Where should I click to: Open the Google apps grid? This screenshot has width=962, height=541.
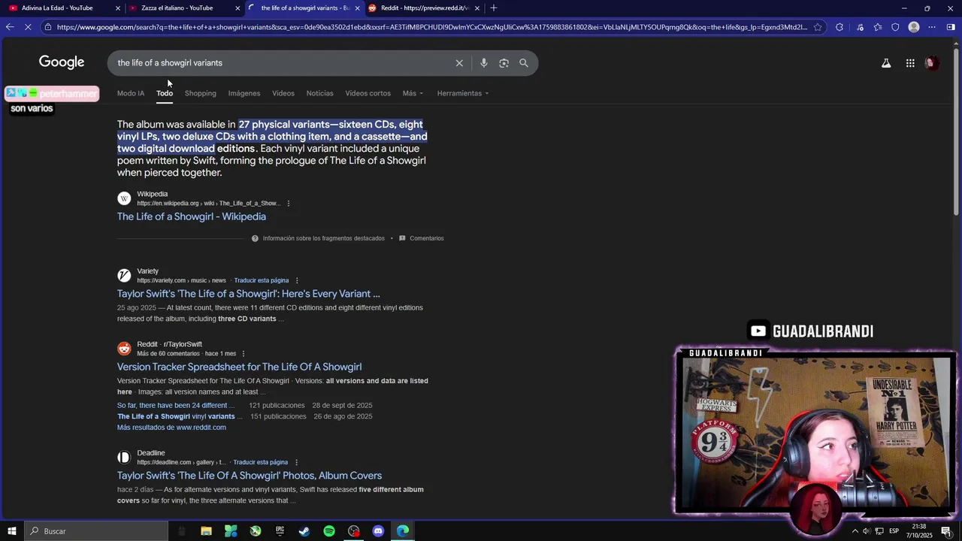tap(910, 63)
